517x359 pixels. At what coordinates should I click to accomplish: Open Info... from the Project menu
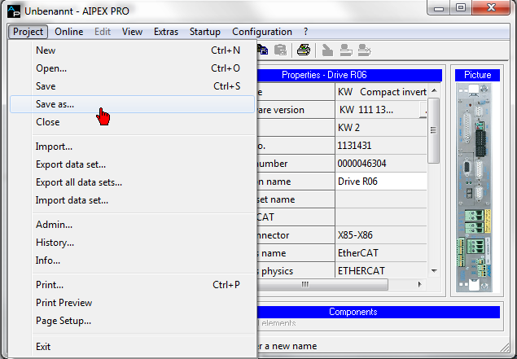tap(133, 260)
